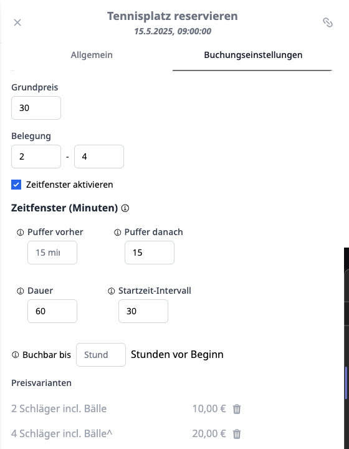Viewport: 349px width, 449px height.
Task: Click info icon beside Puffer vorher
Action: (x=21, y=232)
